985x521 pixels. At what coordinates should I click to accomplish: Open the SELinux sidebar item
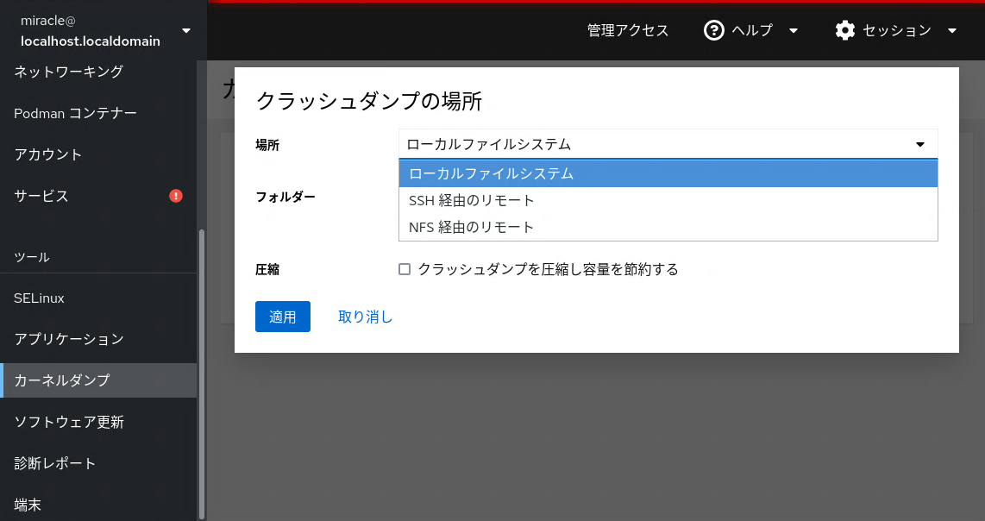tap(40, 298)
